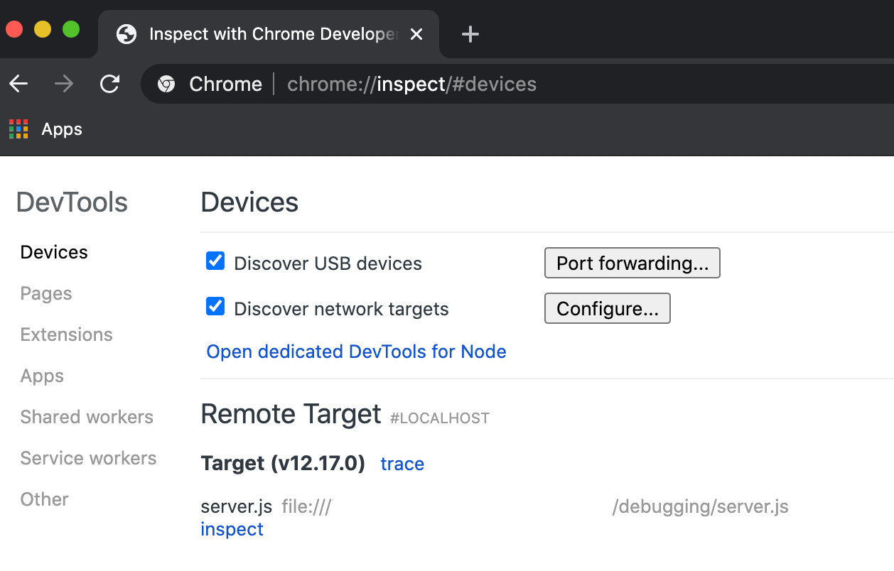Click the Remote Target heading

point(291,414)
